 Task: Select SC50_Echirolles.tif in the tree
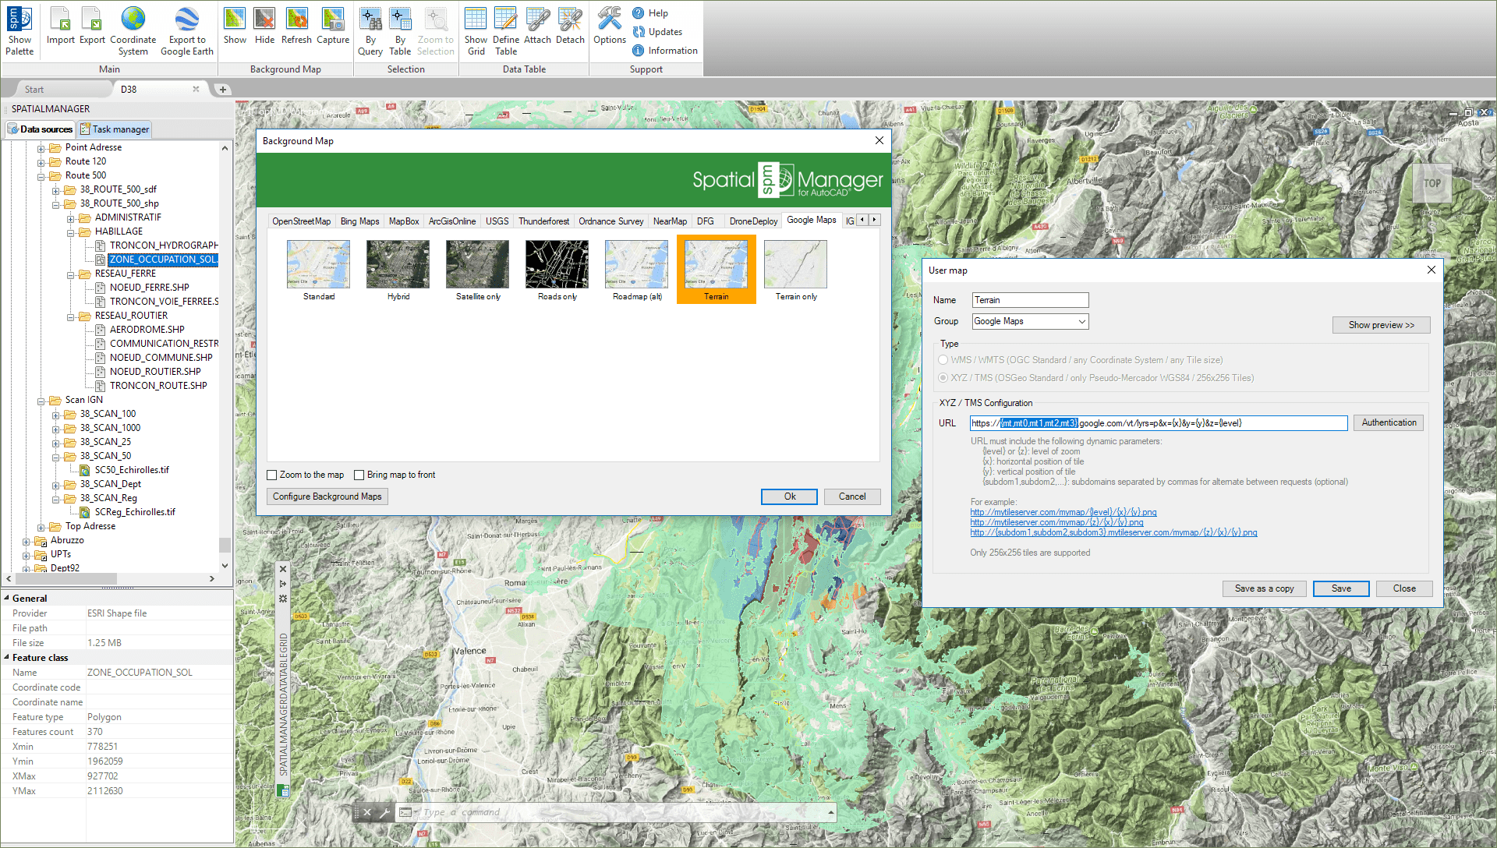point(132,470)
